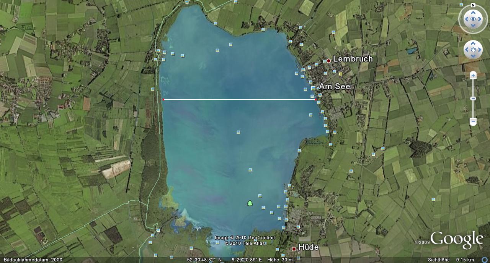The width and height of the screenshot is (490, 263).
Task: Zoom in with the plus button on zoom slider
Action: [x=473, y=75]
